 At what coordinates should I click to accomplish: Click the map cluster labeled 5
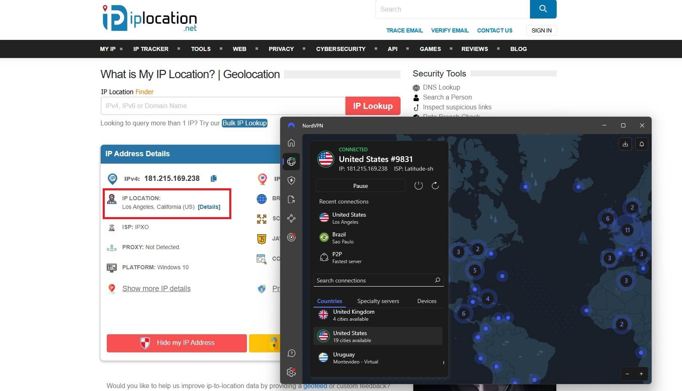tap(475, 271)
